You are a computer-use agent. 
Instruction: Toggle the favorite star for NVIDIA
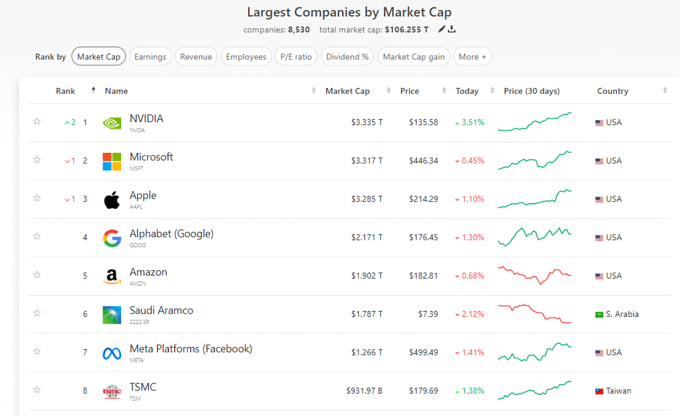(37, 121)
